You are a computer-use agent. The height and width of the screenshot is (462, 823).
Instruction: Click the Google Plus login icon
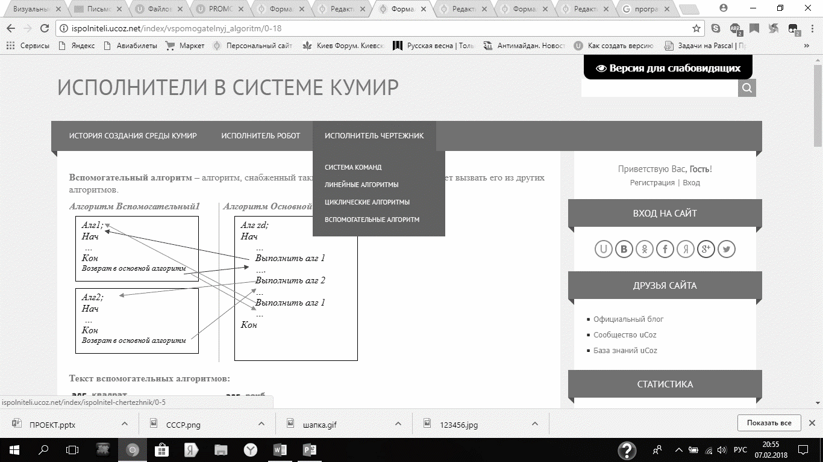point(706,249)
